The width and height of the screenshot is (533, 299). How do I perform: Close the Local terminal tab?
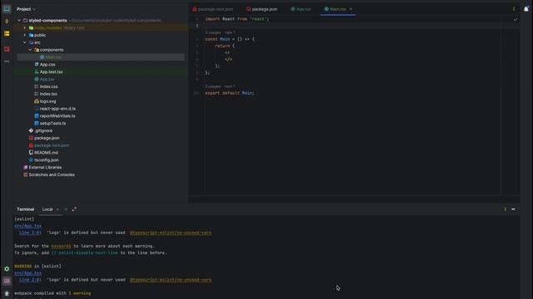[x=57, y=209]
